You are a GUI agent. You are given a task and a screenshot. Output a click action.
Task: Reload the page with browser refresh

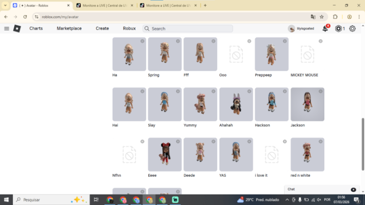[25, 17]
